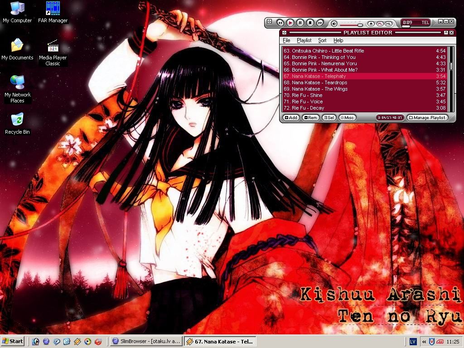Click the Winamp eject/open file button

tap(371, 24)
